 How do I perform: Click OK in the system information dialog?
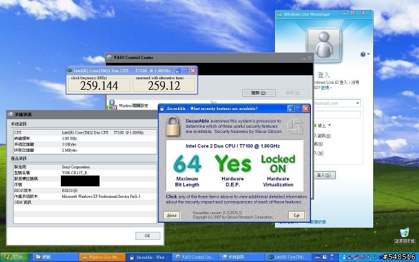point(147,236)
